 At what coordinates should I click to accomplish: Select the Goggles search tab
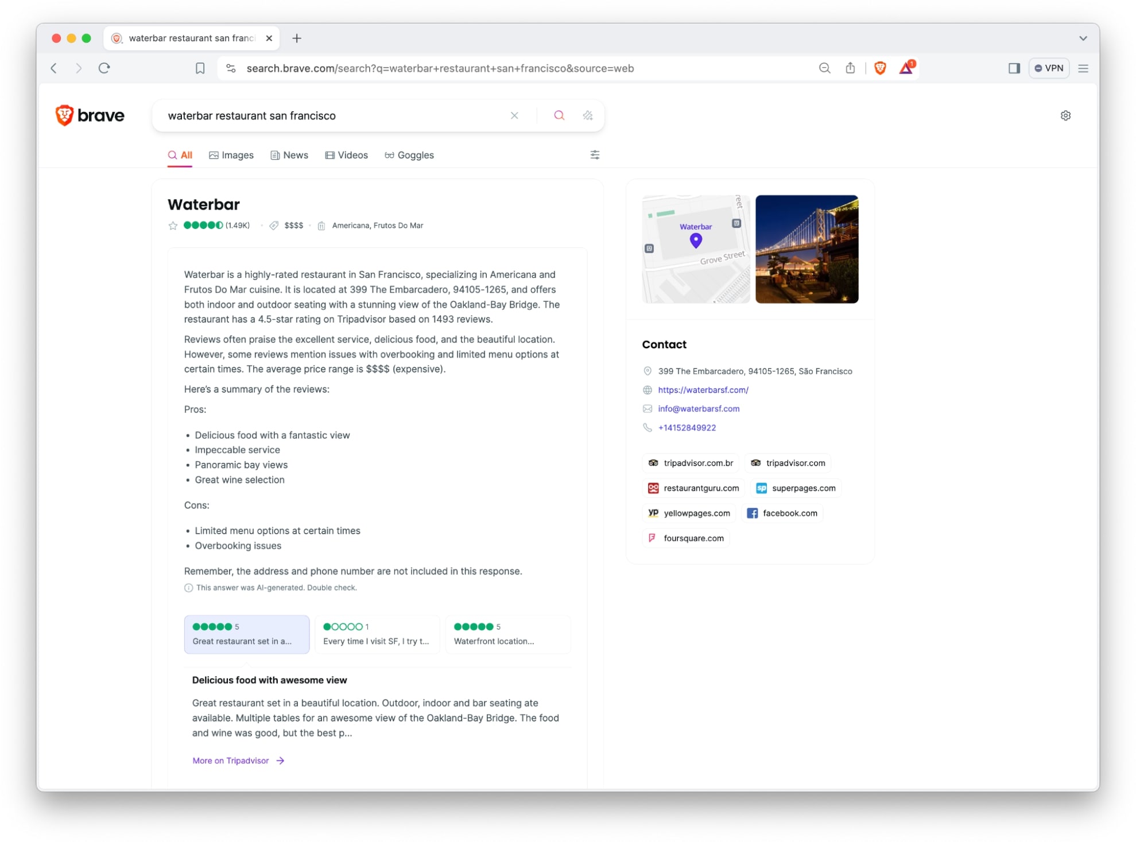(409, 155)
